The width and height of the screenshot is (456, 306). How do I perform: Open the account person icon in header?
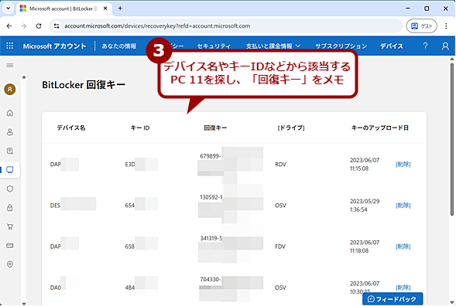(x=445, y=46)
